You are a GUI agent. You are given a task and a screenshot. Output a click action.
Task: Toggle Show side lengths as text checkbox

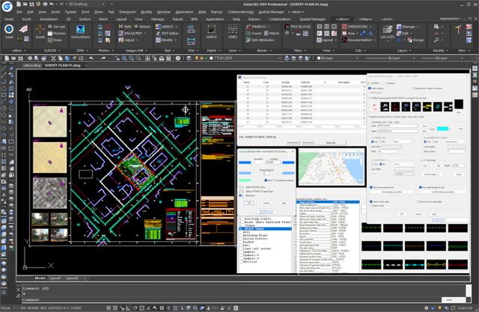click(421, 187)
